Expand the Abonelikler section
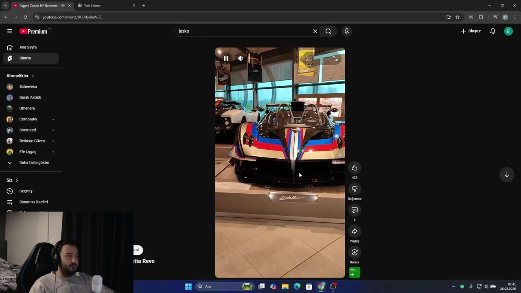 20,76
